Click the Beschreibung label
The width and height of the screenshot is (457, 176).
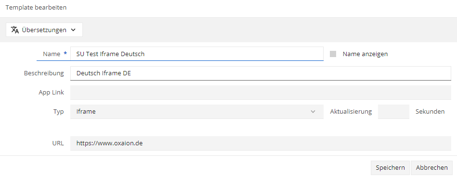(44, 73)
